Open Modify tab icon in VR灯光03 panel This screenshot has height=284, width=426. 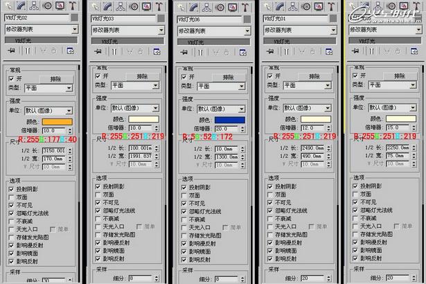[108, 6]
